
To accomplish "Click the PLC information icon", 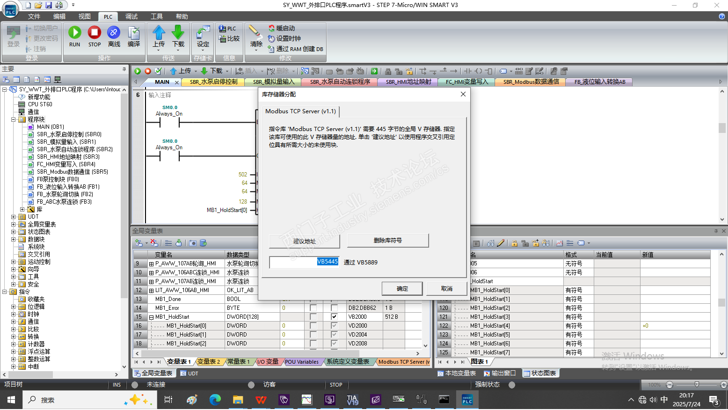I will point(223,29).
